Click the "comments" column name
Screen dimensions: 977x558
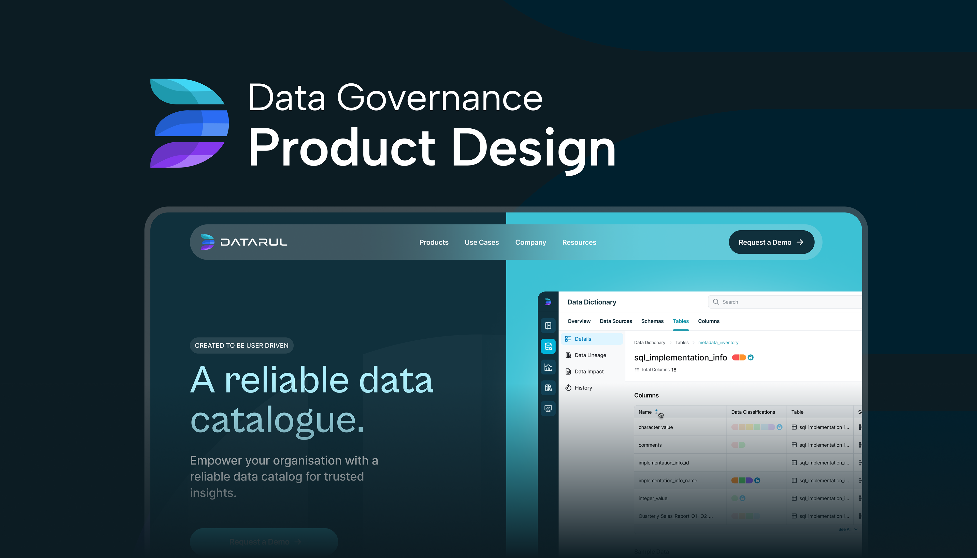(x=650, y=445)
